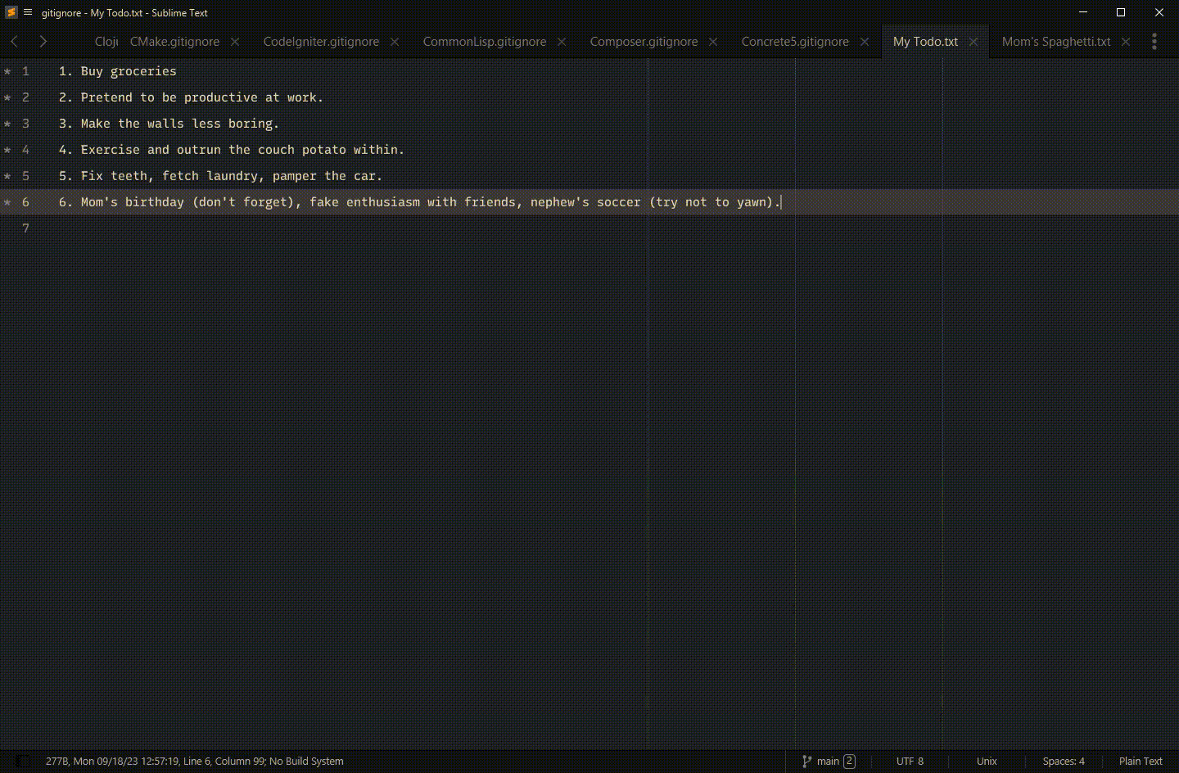1179x773 pixels.
Task: Maximize the Sublime Text window
Action: [x=1121, y=12]
